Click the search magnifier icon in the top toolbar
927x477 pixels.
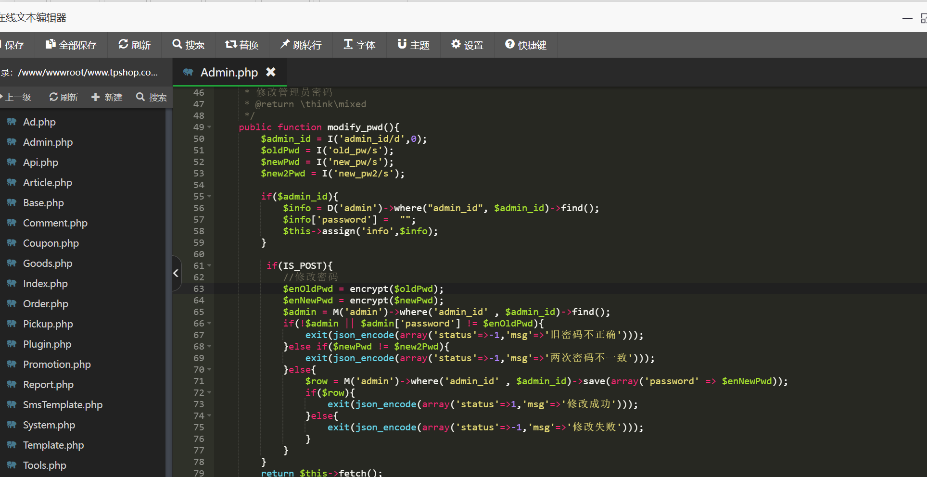click(x=177, y=44)
